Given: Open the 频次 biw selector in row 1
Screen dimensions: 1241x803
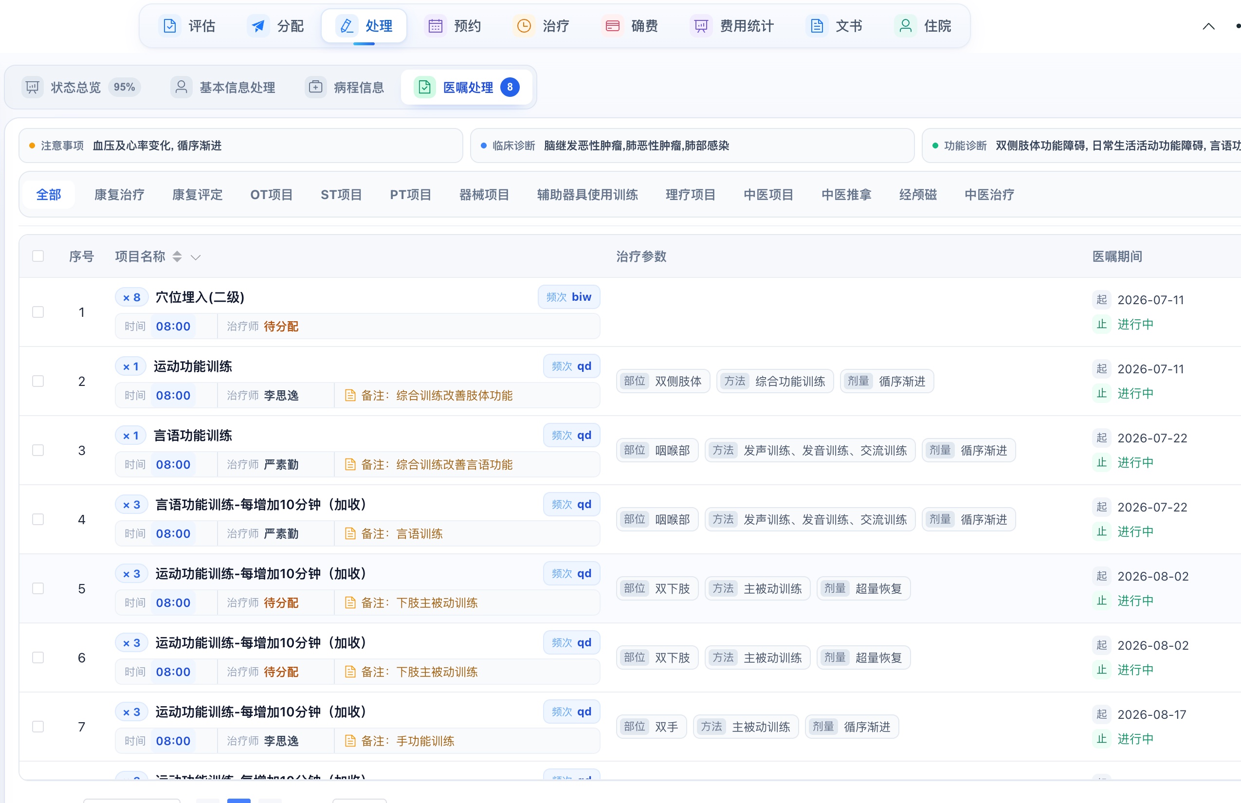Looking at the screenshot, I should tap(569, 297).
